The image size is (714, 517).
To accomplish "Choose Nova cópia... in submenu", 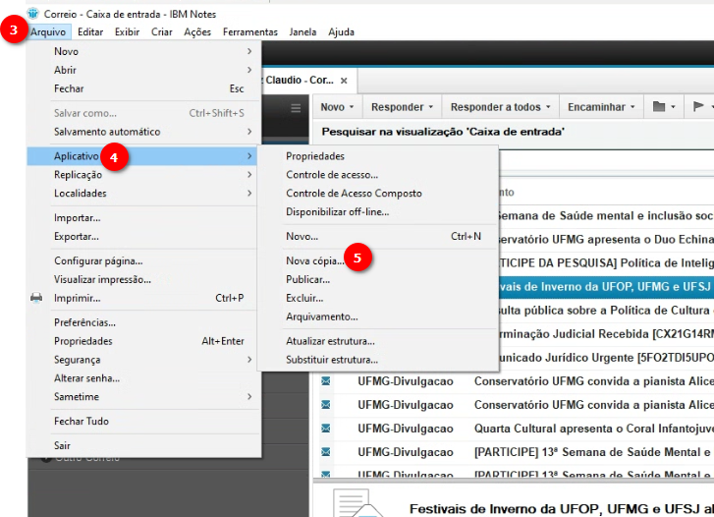I will [378, 260].
